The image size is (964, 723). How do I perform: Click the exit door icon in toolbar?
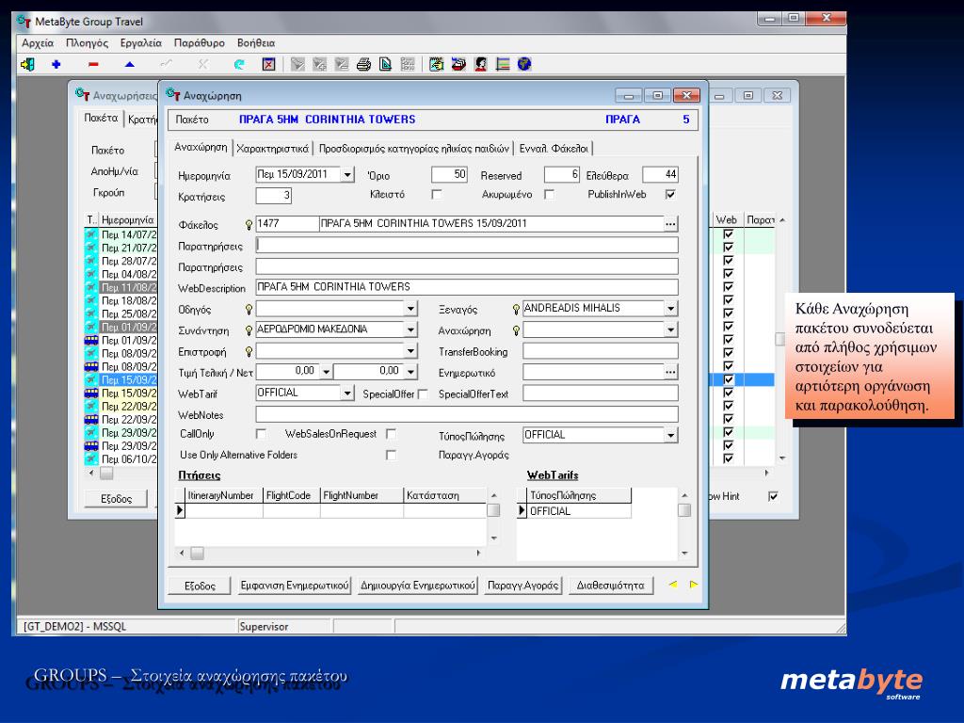pyautogui.click(x=27, y=65)
